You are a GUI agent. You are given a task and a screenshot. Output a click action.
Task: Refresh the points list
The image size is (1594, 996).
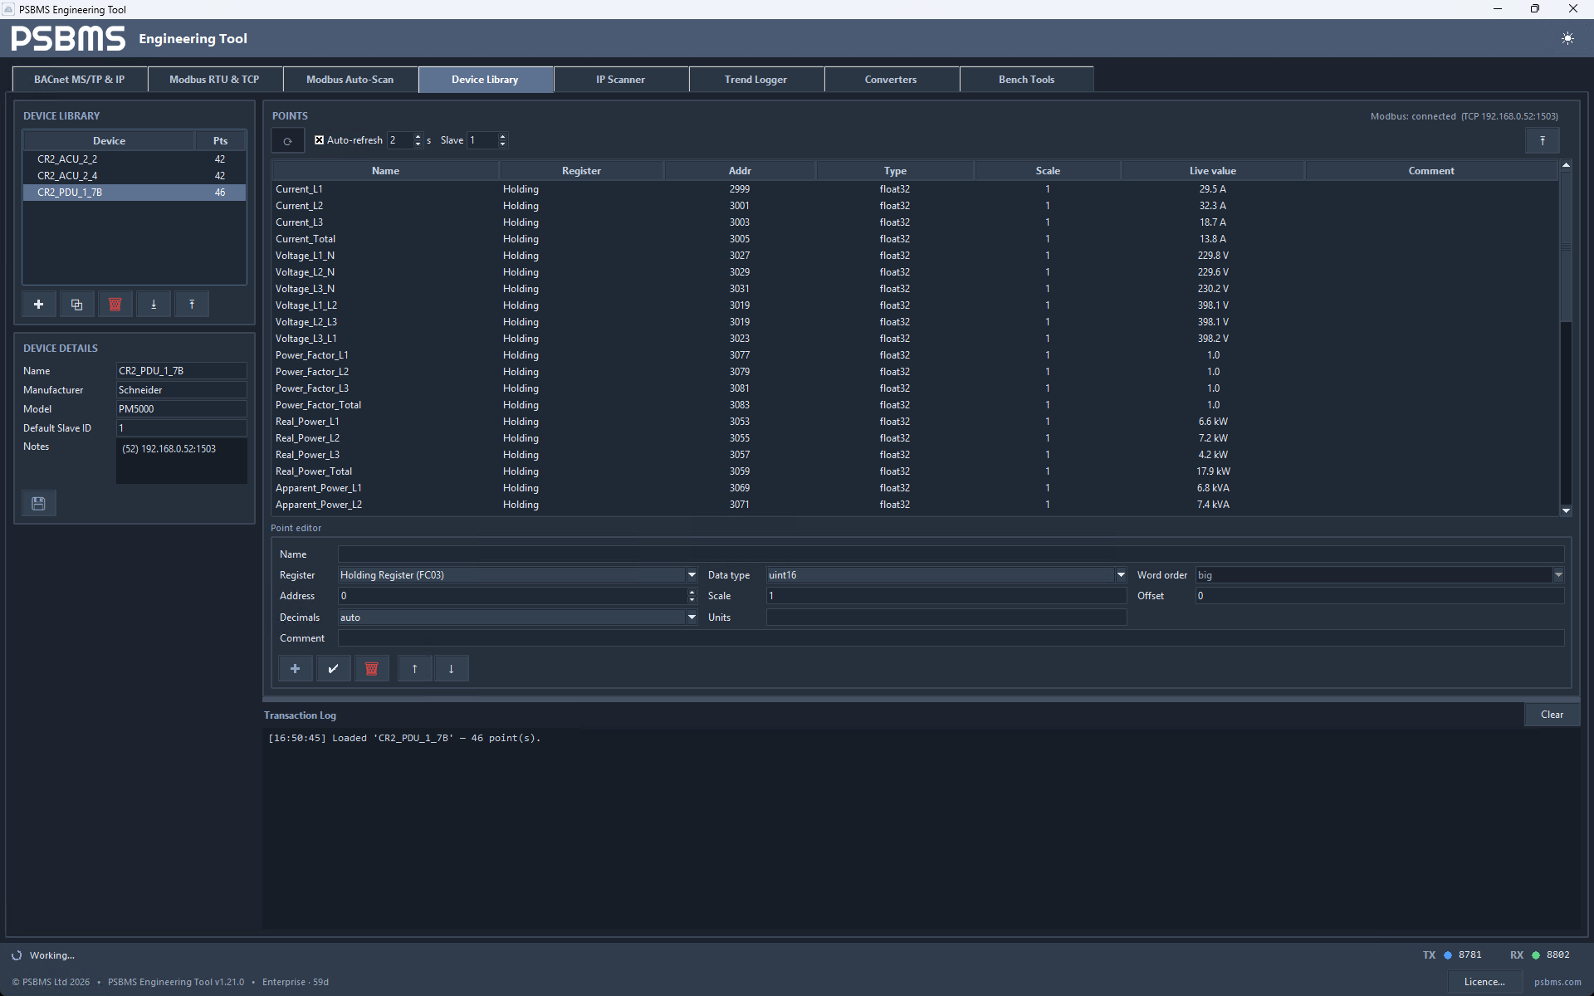(x=287, y=140)
